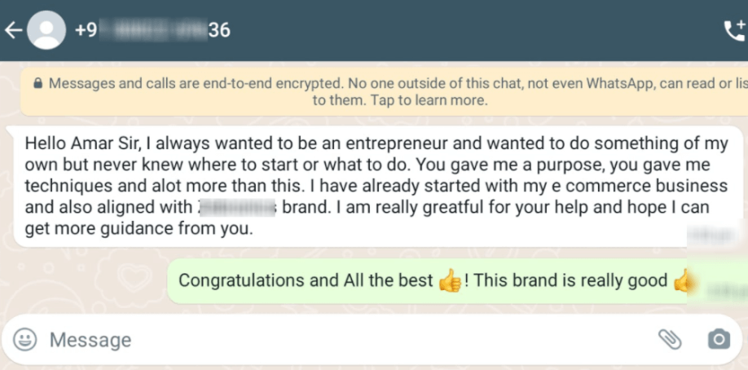
Task: Open the emoji picker smiley icon
Action: pos(26,339)
